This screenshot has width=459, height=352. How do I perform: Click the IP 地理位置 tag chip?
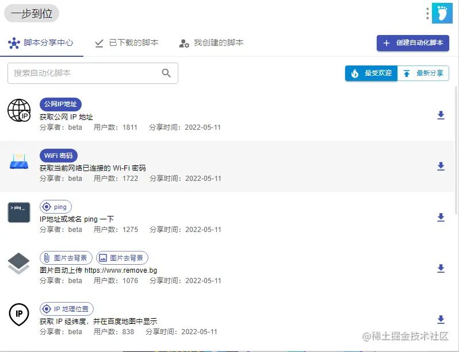(x=67, y=309)
